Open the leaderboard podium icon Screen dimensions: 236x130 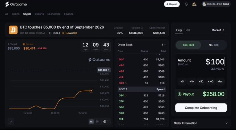pos(194,4)
